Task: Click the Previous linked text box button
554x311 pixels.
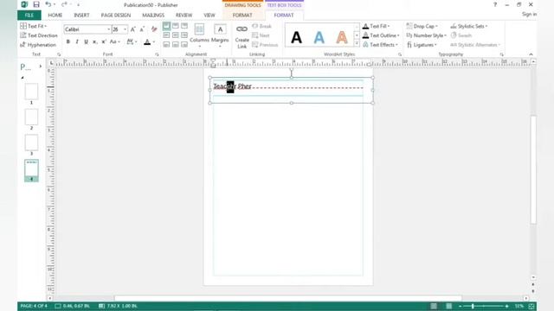Action: 265,45
